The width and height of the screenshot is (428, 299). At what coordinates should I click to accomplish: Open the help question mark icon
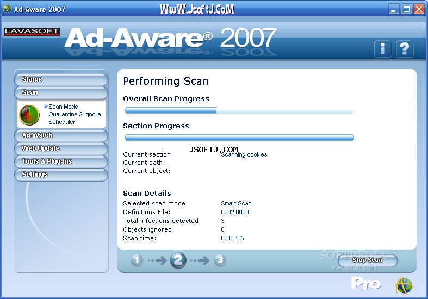coord(404,49)
